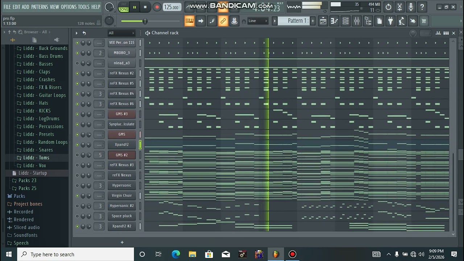464x261 pixels.
Task: Click the content library shopping cart icon
Action: point(424,21)
